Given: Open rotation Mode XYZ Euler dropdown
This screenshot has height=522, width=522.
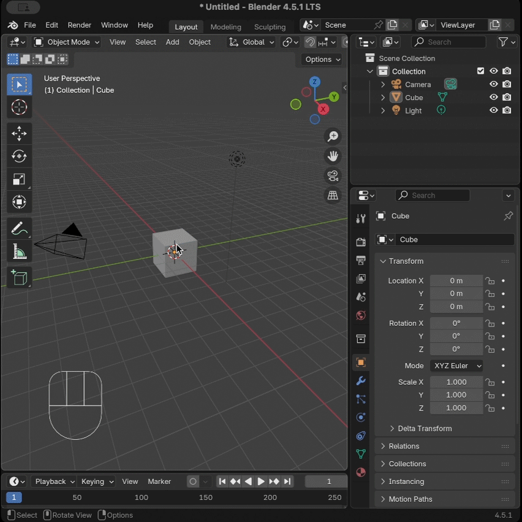Looking at the screenshot, I should 456,366.
